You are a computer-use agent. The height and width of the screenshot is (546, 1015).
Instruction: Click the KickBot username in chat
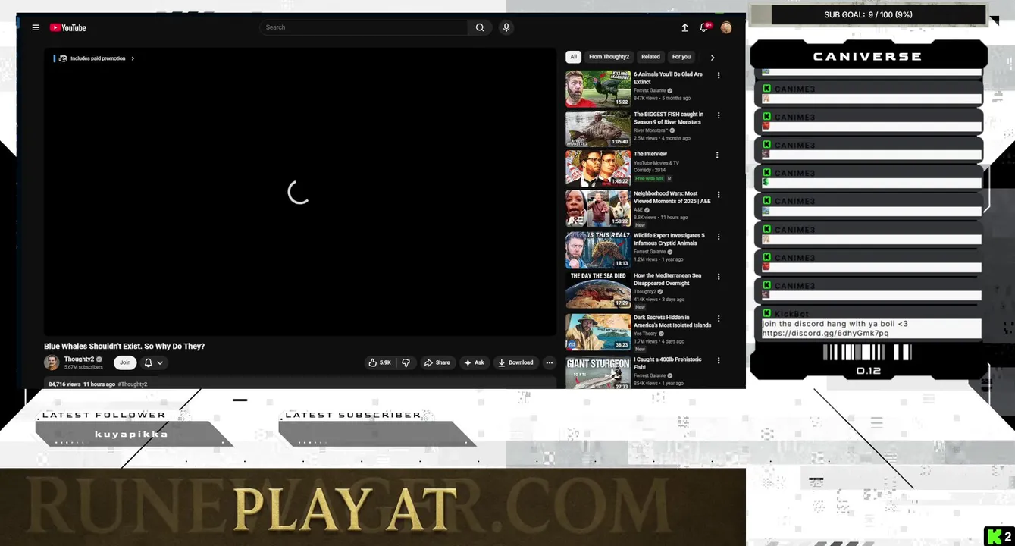point(791,314)
